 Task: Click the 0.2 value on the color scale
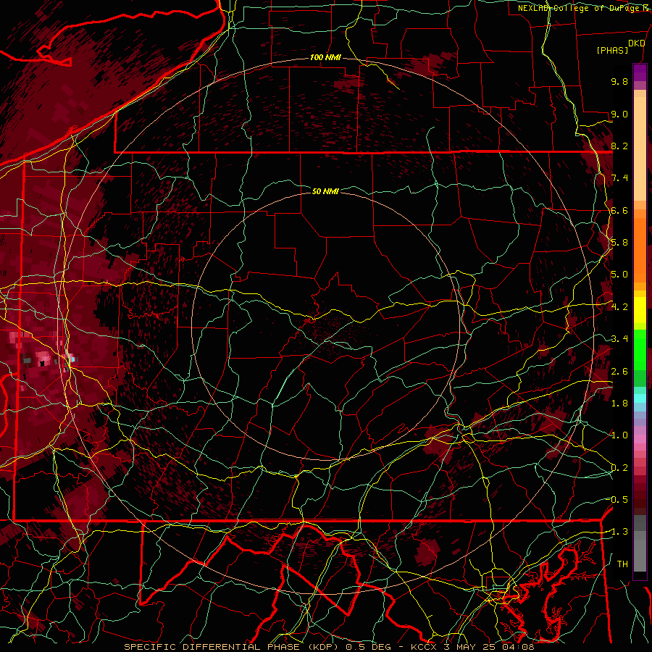(x=619, y=468)
